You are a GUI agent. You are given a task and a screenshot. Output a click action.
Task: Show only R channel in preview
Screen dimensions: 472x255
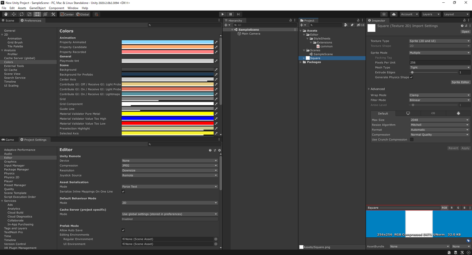point(452,208)
